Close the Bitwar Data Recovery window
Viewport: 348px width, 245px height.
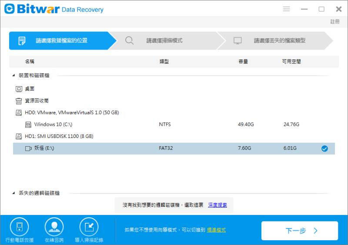coord(339,9)
